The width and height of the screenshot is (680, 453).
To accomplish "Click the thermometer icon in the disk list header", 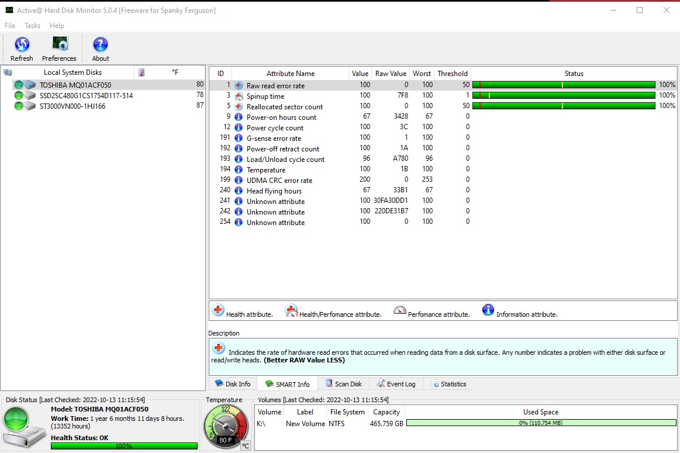I will (x=141, y=72).
